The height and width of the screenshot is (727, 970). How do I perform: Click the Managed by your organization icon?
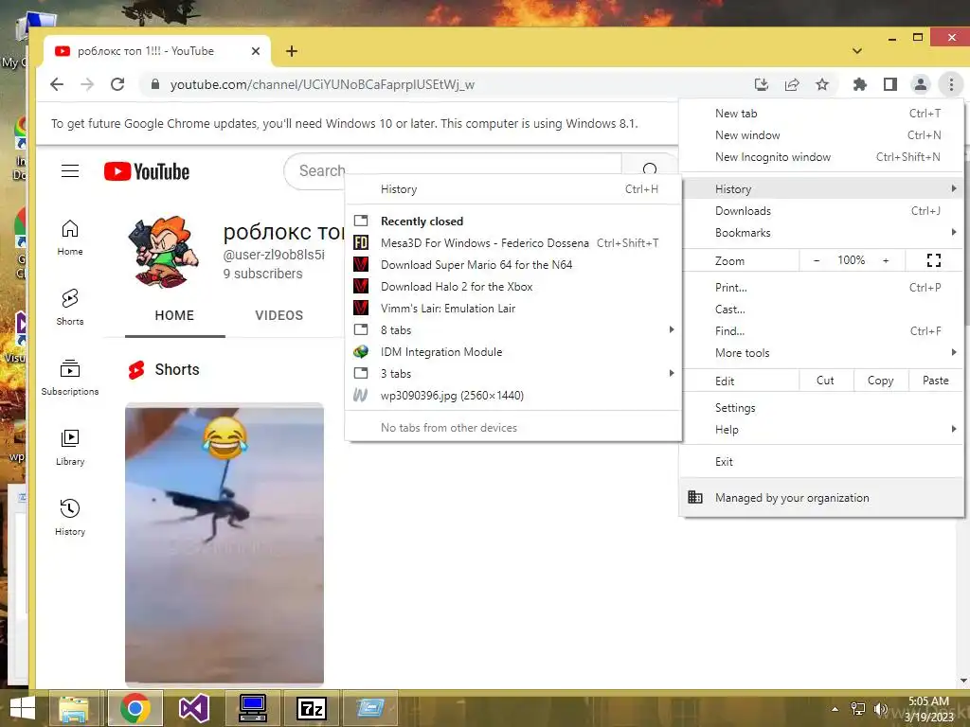click(695, 497)
